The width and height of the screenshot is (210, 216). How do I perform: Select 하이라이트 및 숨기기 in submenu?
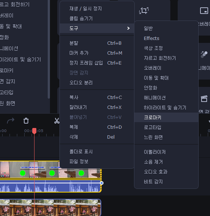pos(166,107)
